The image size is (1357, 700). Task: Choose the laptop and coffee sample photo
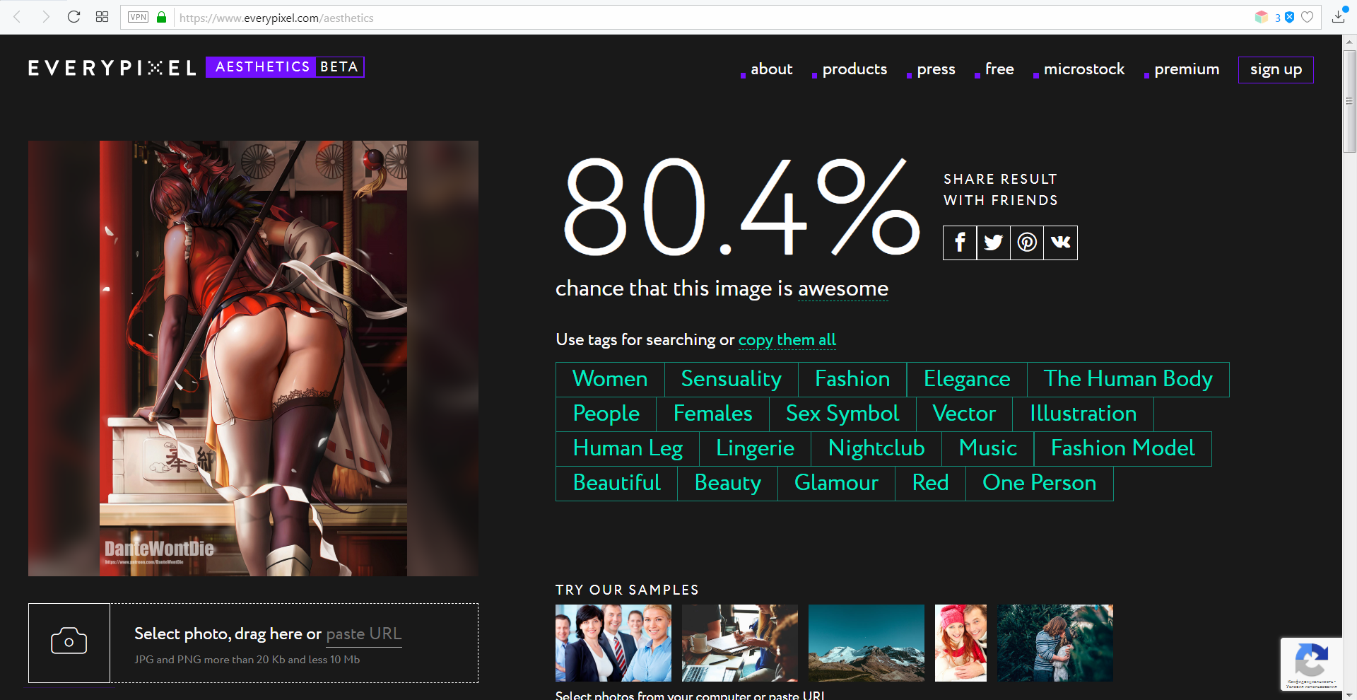click(x=740, y=643)
